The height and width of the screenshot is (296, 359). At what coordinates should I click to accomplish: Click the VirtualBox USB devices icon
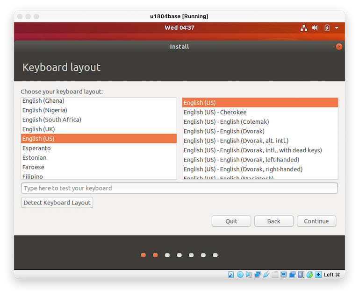click(x=266, y=274)
